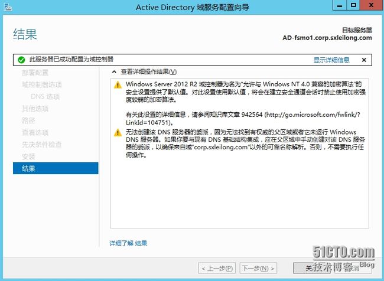
Task: Click the wizard icon in the title bar
Action: [x=8, y=7]
